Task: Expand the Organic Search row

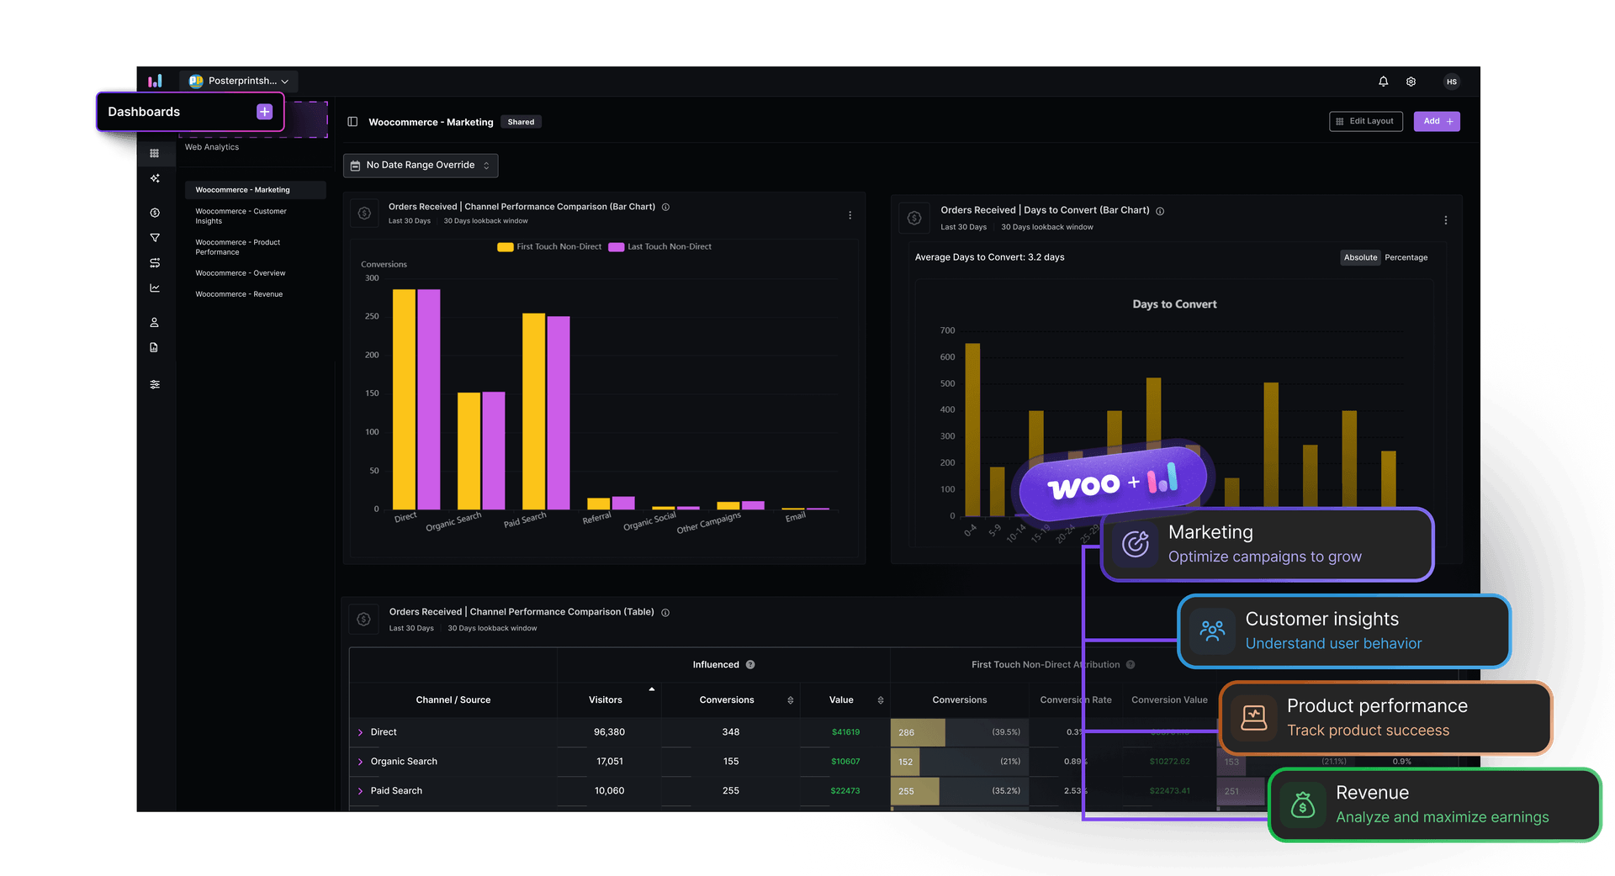Action: [x=361, y=763]
